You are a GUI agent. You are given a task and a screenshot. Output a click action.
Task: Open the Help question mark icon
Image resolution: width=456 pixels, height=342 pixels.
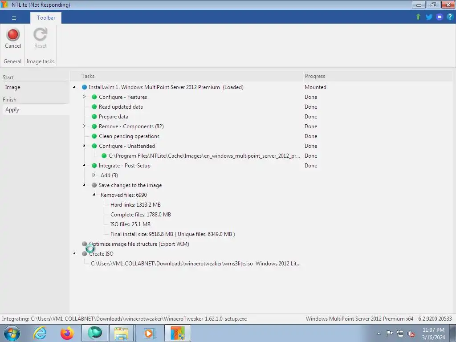(450, 17)
